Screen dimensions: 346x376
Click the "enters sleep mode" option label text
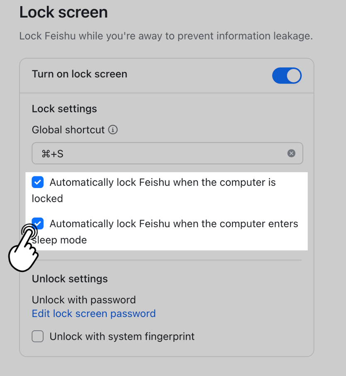(173, 224)
